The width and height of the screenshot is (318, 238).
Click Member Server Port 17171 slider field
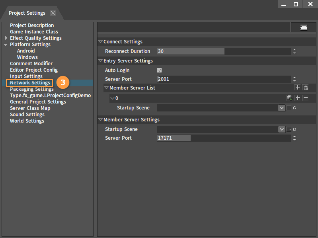coord(224,138)
